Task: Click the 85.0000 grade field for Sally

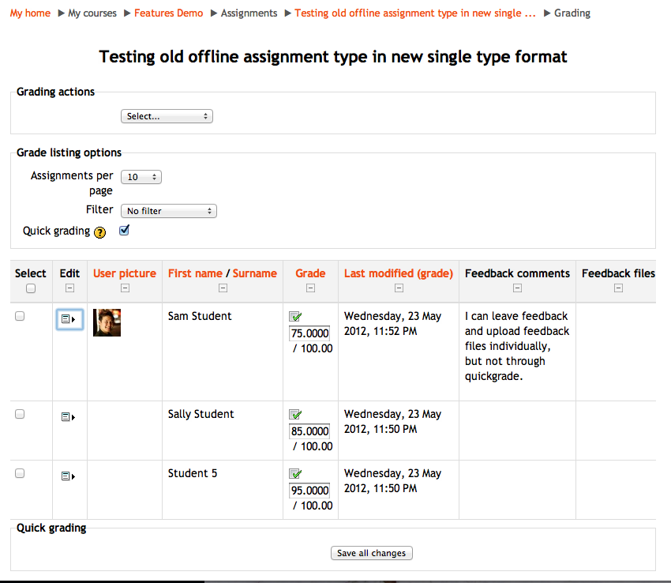Action: [309, 431]
